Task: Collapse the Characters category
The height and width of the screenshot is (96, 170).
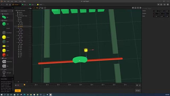Action: point(1,14)
